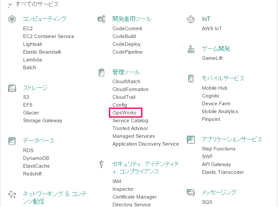Click the メッセージング chat icon
The image size is (278, 207).
pos(191,192)
